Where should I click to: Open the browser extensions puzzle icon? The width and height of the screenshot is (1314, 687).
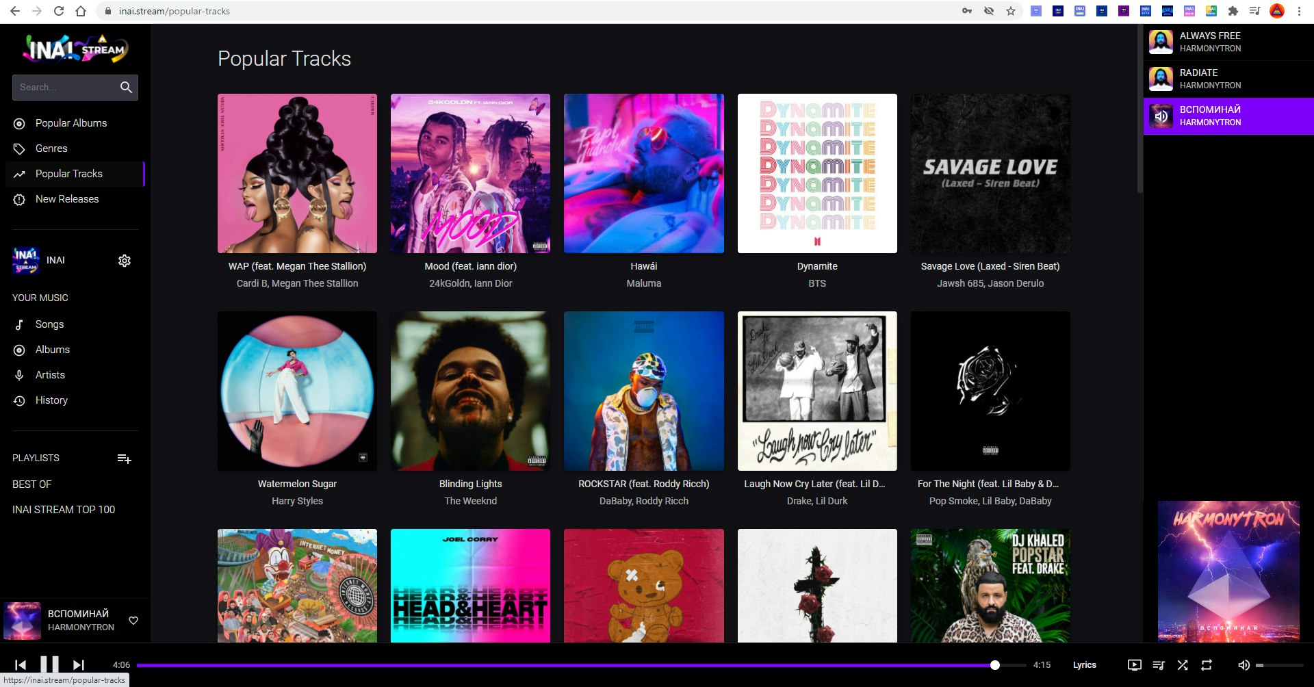(x=1233, y=11)
